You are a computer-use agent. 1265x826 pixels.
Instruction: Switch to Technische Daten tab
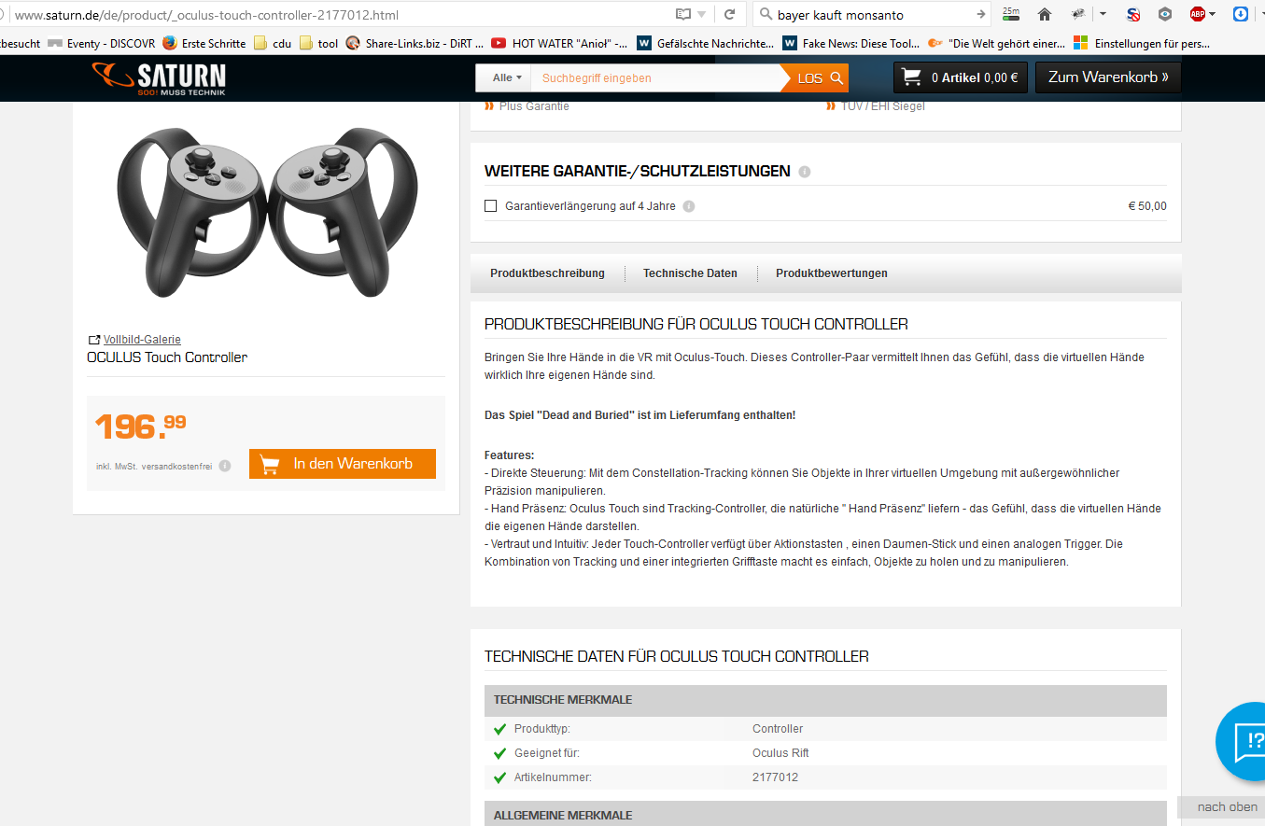pos(690,273)
